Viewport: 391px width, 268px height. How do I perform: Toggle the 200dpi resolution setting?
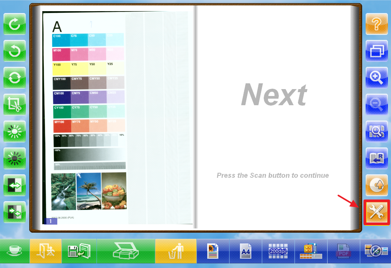click(x=278, y=251)
